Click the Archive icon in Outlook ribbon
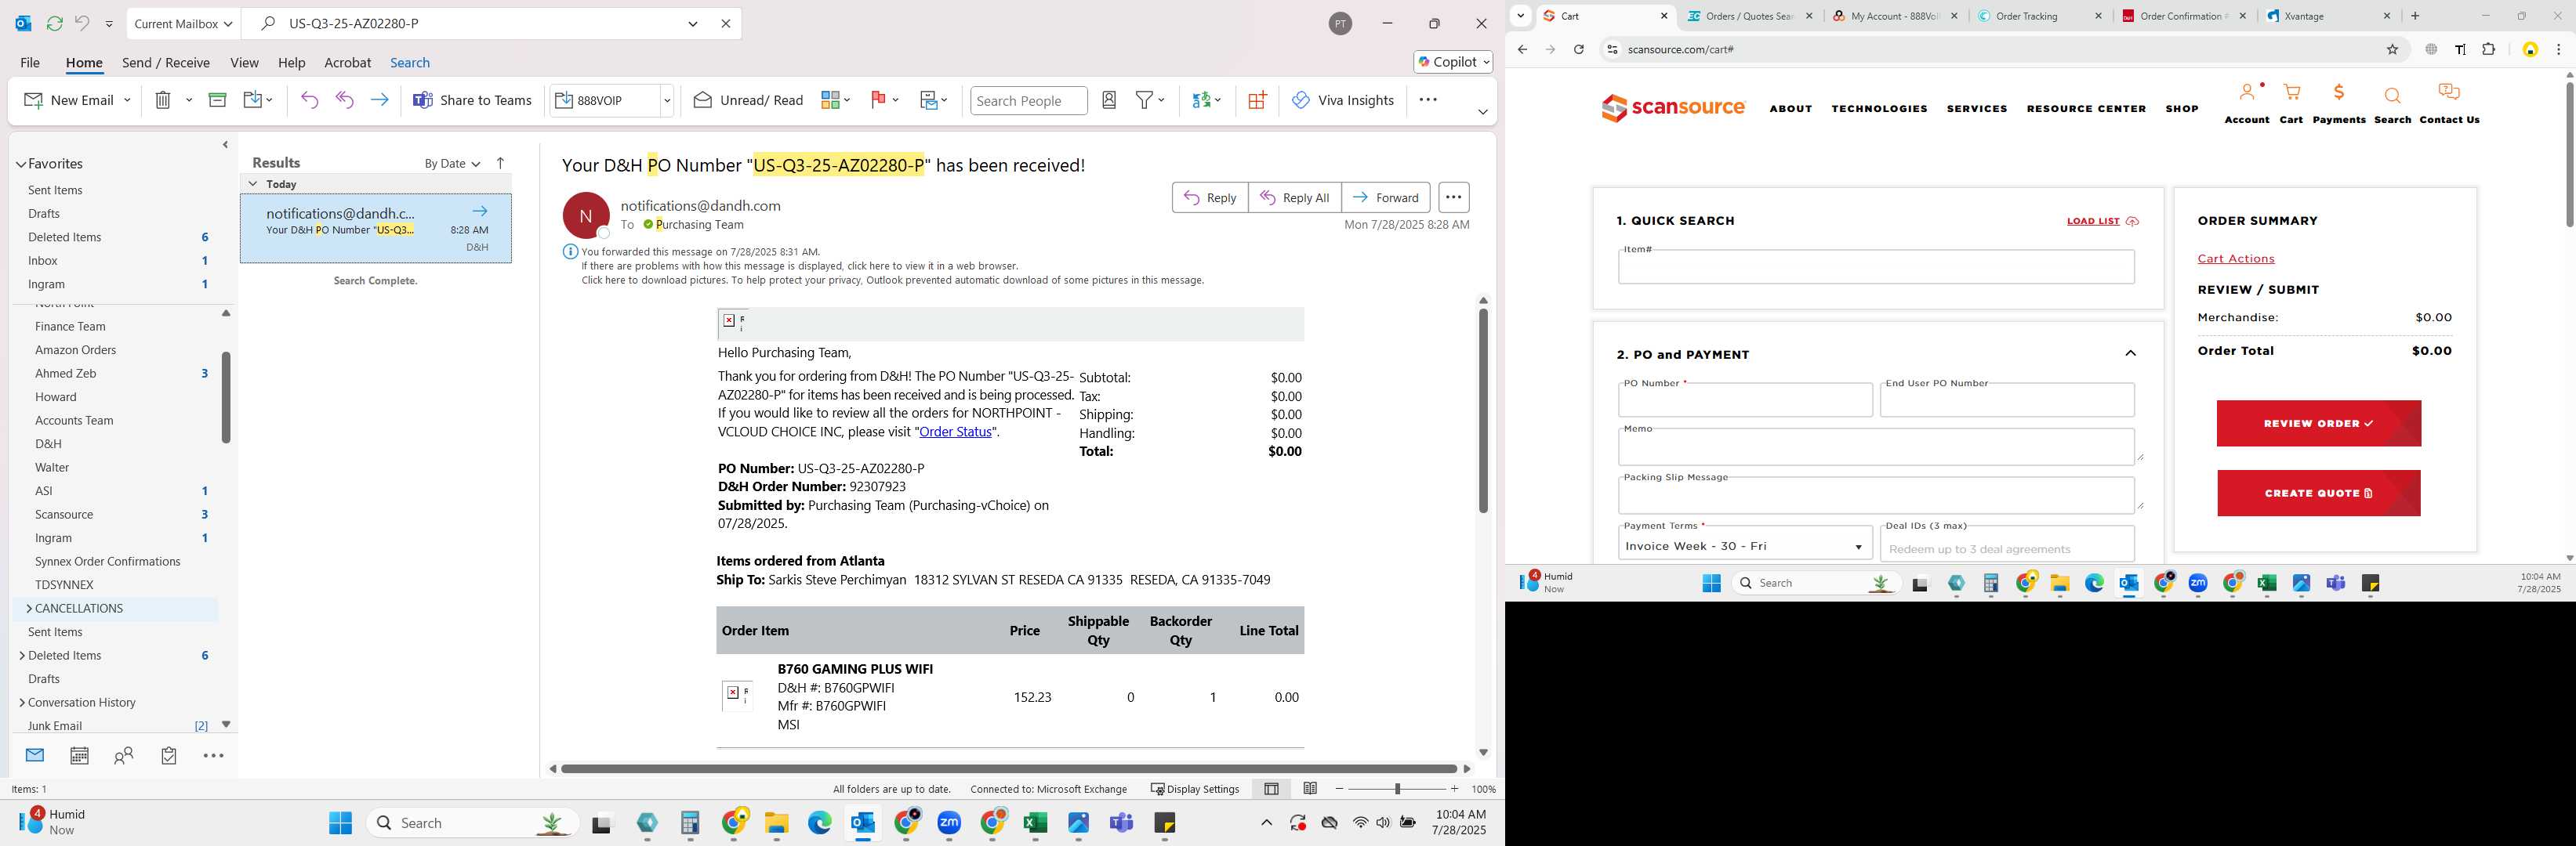 217,100
